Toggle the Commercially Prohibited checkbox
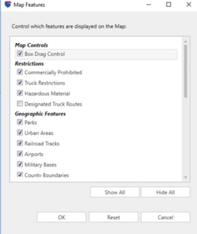The image size is (197, 234). (20, 72)
